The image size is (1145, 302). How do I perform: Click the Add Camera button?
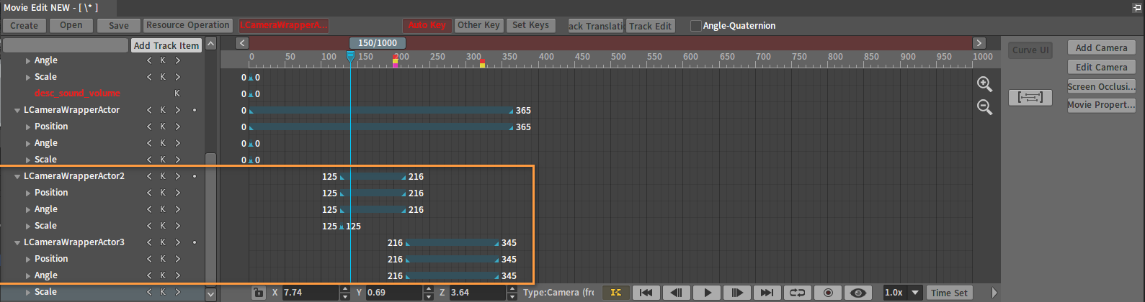[1101, 47]
